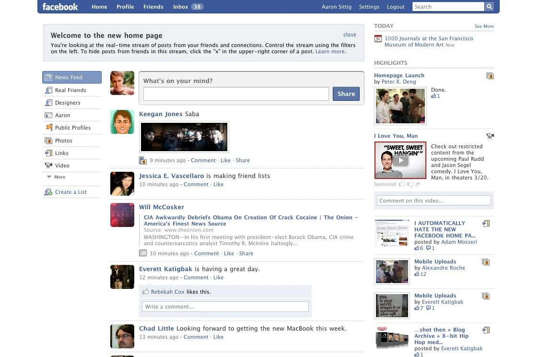This screenshot has height=357, width=539.
Task: Click the Designers list icon
Action: (48, 103)
